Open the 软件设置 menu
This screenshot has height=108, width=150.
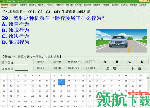point(106,5)
